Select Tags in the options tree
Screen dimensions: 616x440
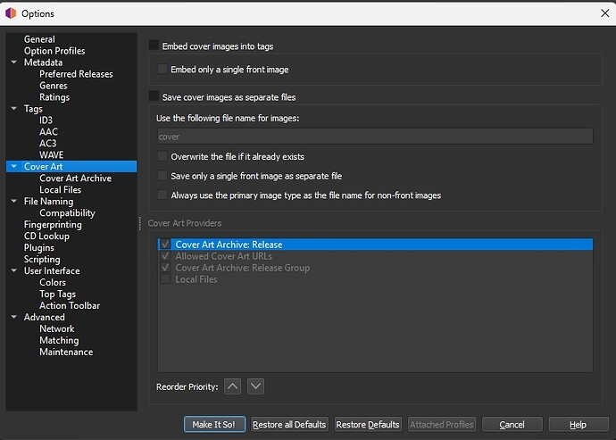[33, 109]
